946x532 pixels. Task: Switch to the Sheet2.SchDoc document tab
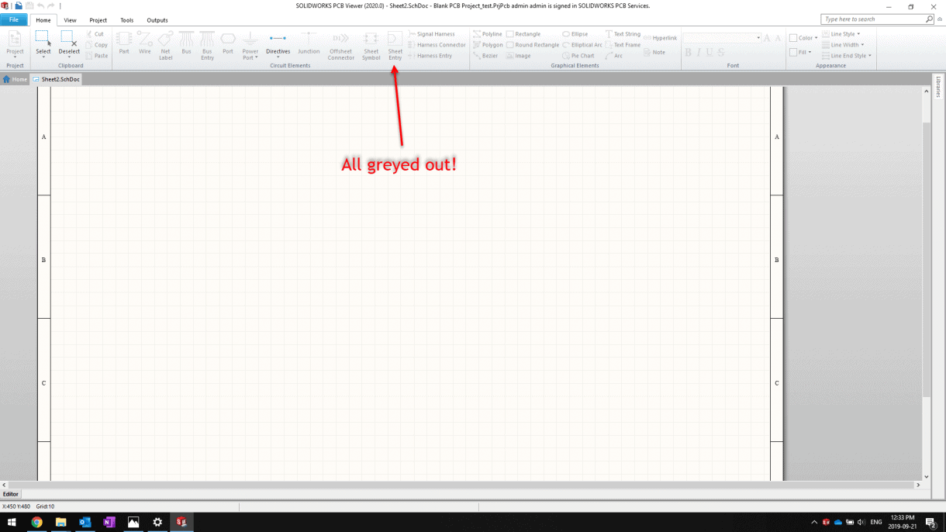click(56, 79)
